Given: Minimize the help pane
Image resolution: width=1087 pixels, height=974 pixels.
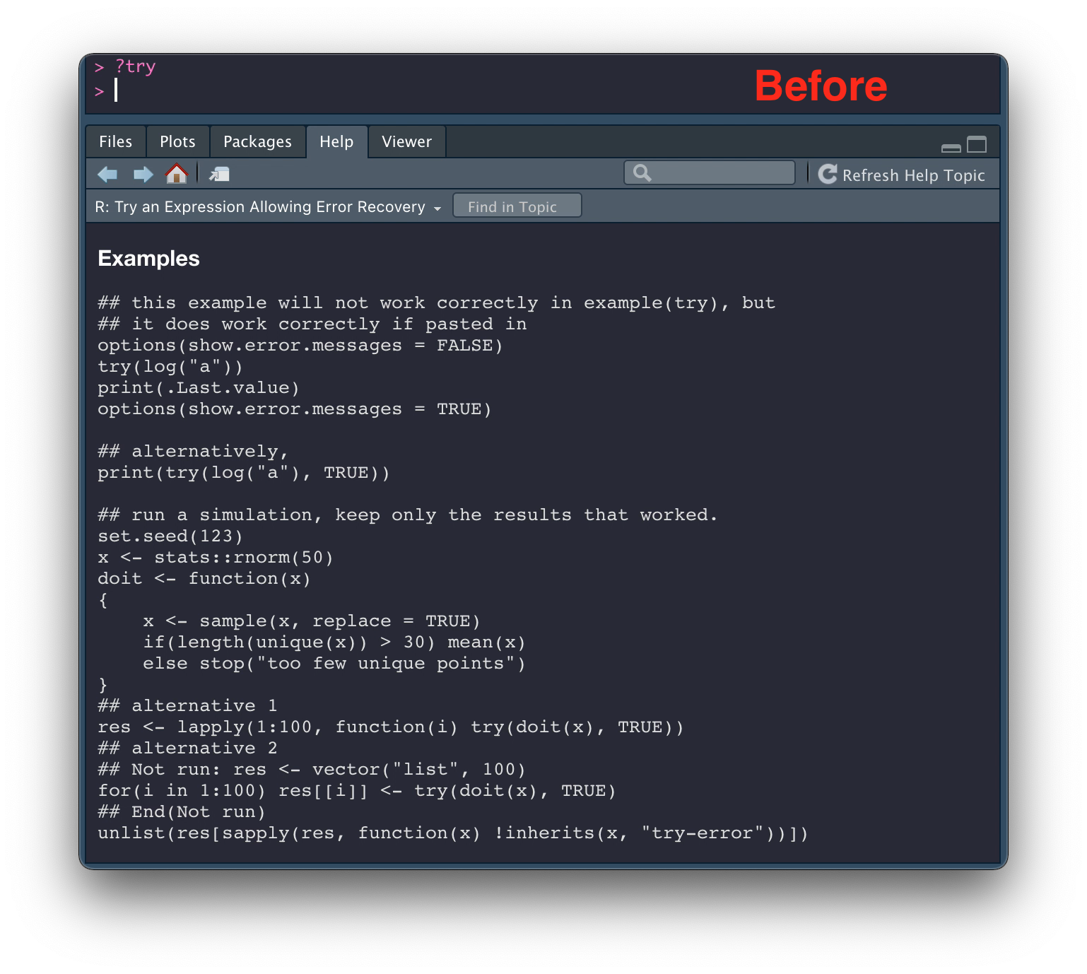Looking at the screenshot, I should [x=951, y=147].
